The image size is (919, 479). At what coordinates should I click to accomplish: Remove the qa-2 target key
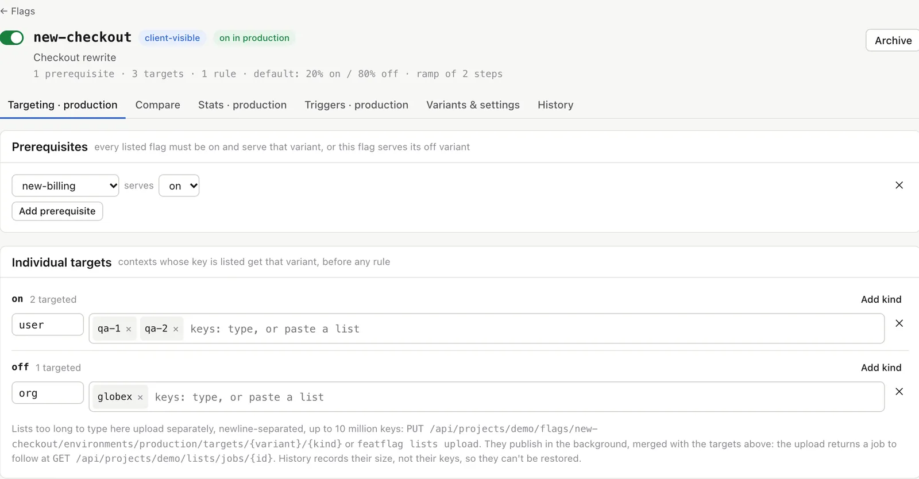176,329
